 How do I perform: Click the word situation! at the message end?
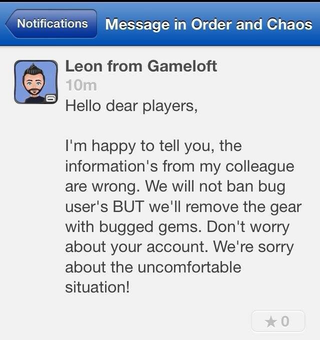coord(97,287)
